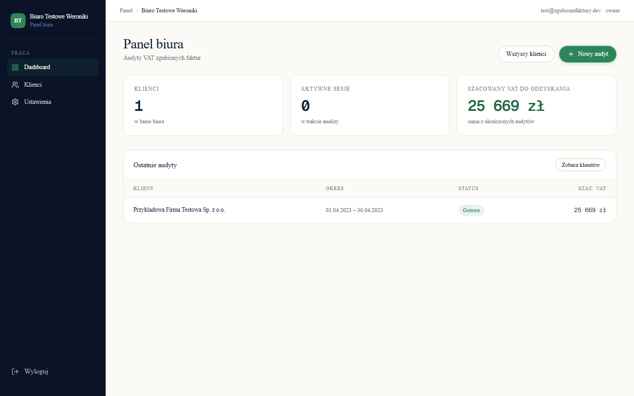Click the Klienci stat card

click(x=203, y=105)
